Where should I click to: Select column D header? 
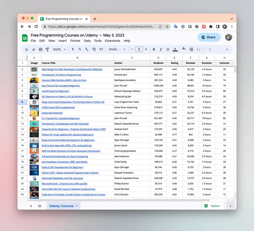click(158, 57)
